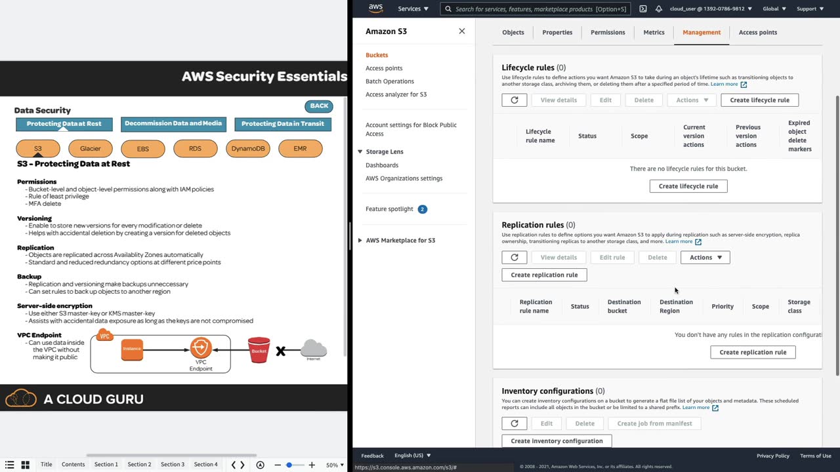Open Access points in the S3 sidebar

(384, 68)
